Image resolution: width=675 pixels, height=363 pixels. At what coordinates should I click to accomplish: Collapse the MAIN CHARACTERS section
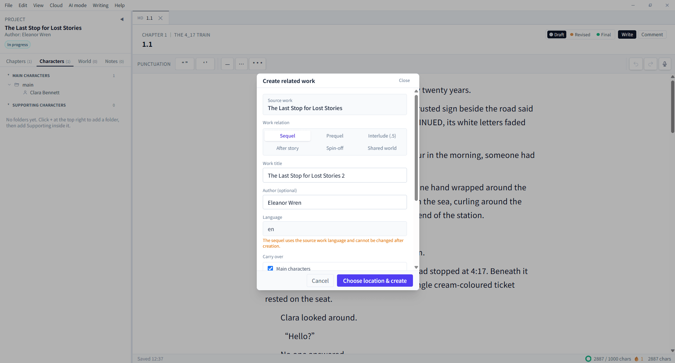point(8,75)
